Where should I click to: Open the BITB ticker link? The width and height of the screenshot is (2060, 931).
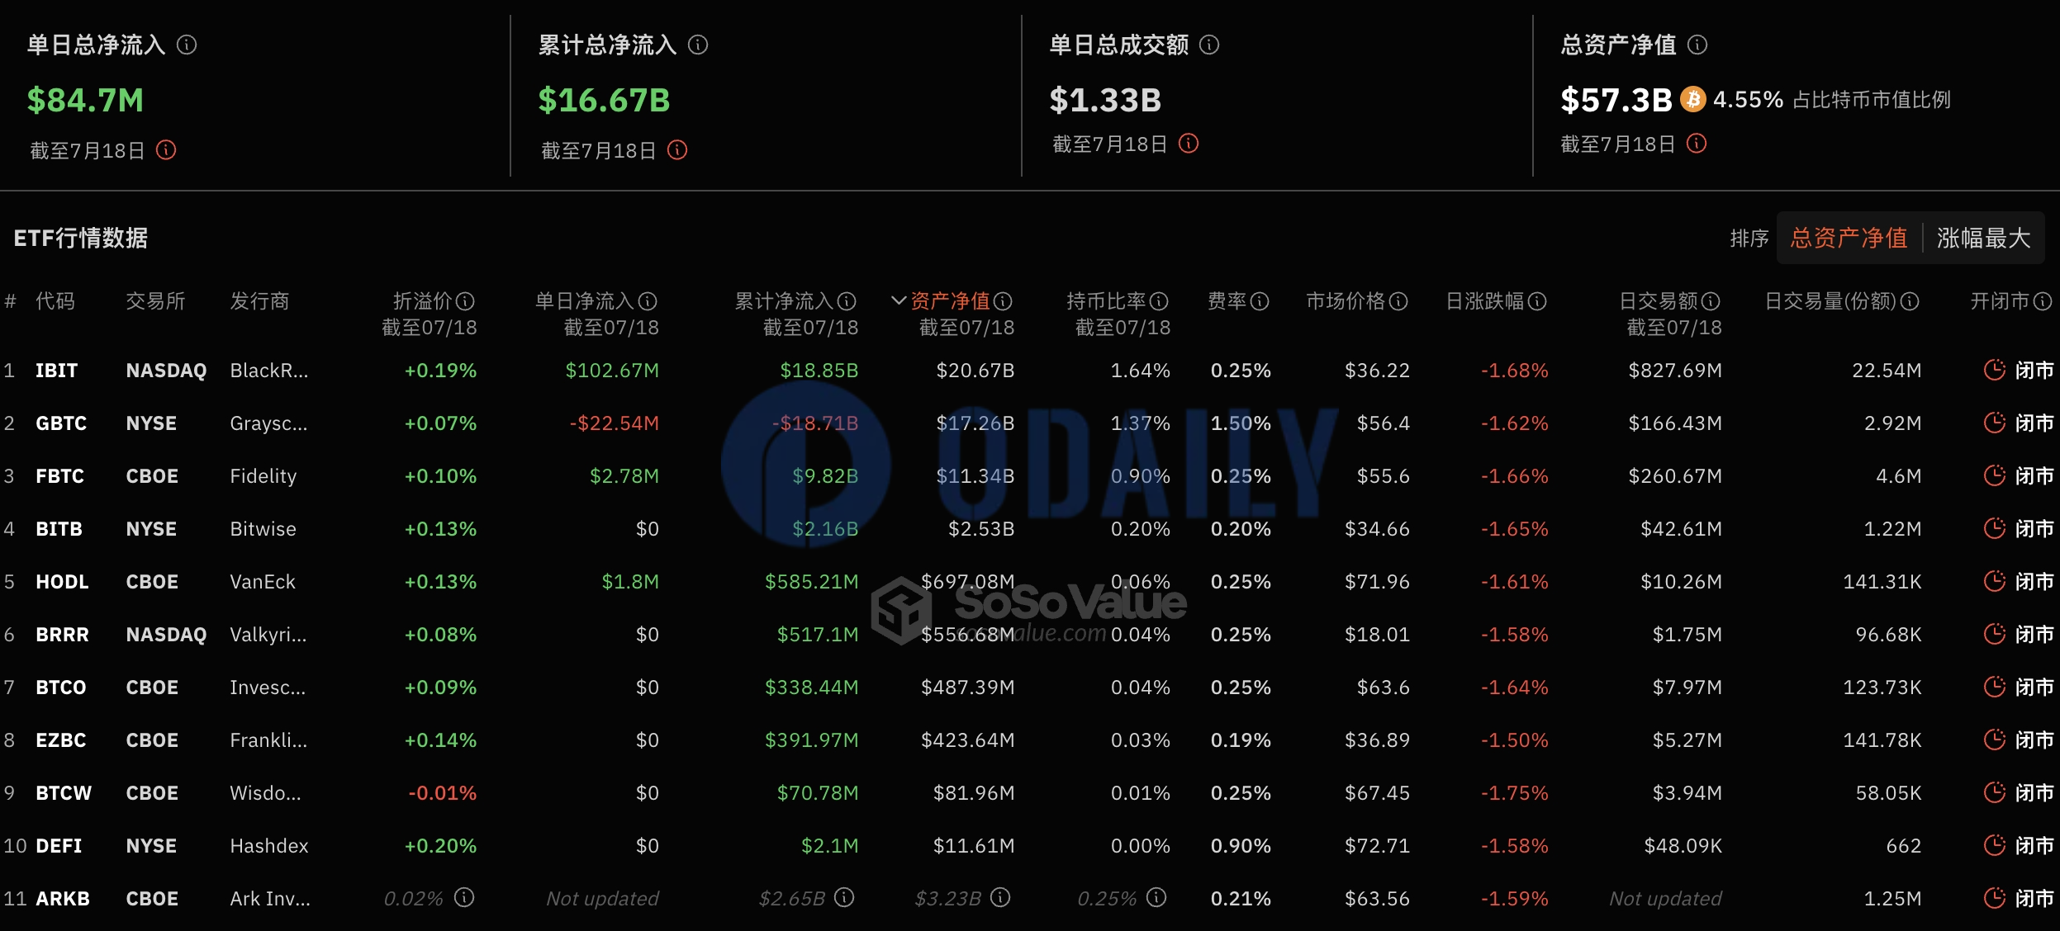[x=59, y=529]
